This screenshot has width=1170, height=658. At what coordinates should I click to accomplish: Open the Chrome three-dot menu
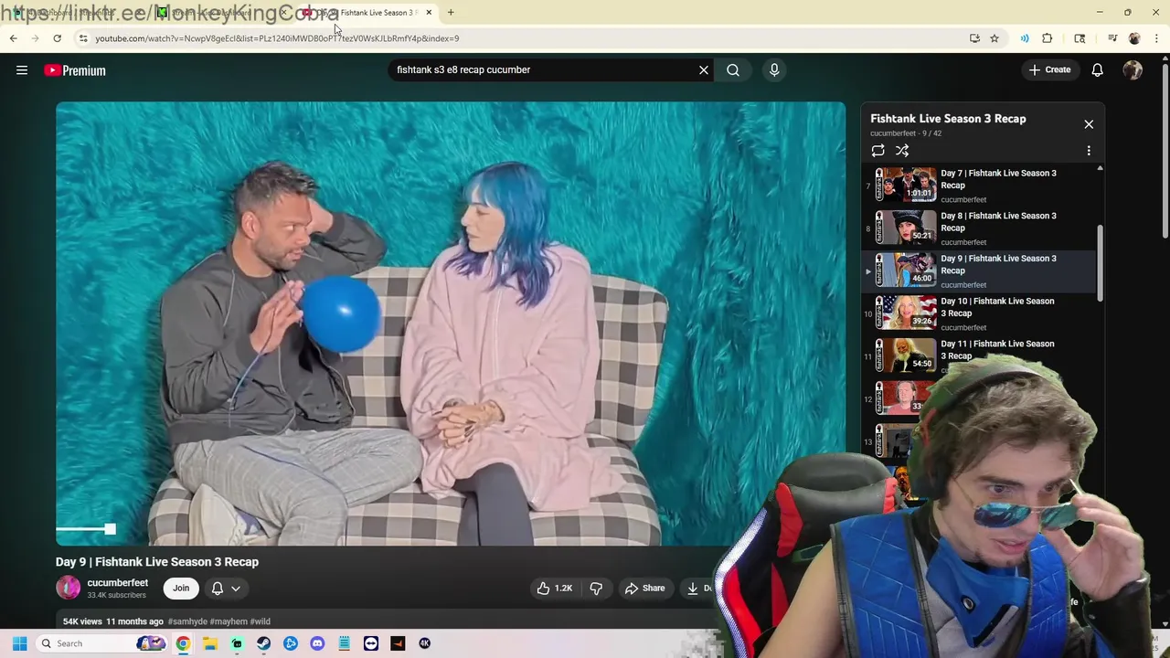(1155, 38)
